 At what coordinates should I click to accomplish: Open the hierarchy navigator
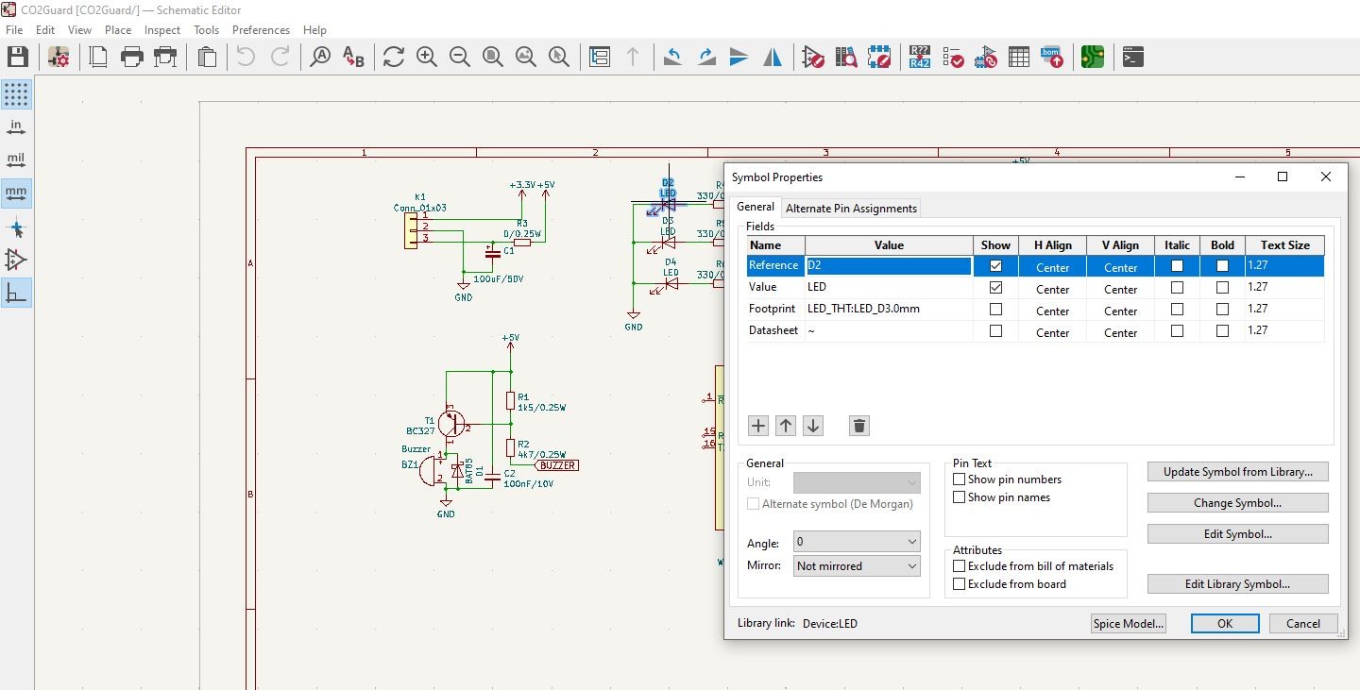pyautogui.click(x=600, y=58)
